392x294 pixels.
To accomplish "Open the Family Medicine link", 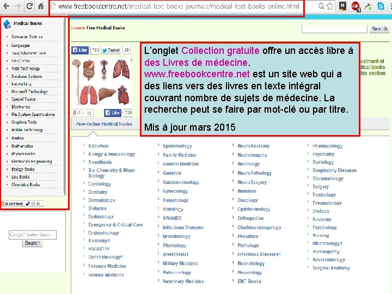I will point(180,155).
